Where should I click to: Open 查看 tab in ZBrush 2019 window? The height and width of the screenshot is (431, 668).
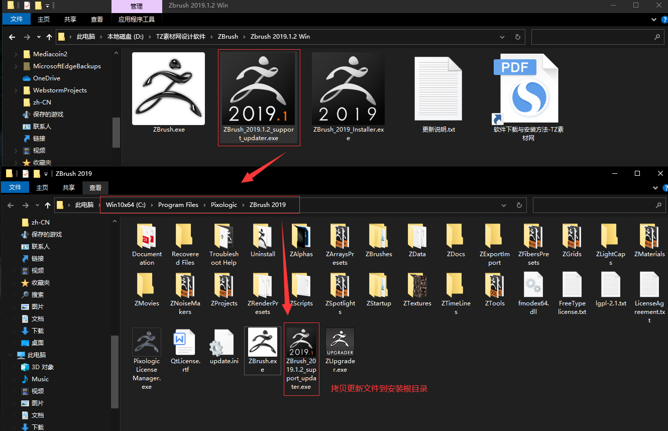point(95,187)
